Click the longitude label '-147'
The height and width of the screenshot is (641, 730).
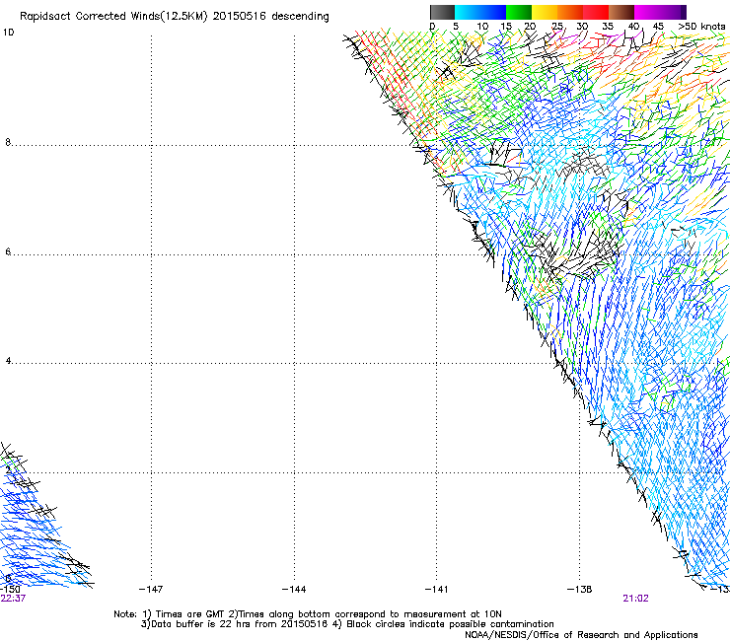coord(151,590)
